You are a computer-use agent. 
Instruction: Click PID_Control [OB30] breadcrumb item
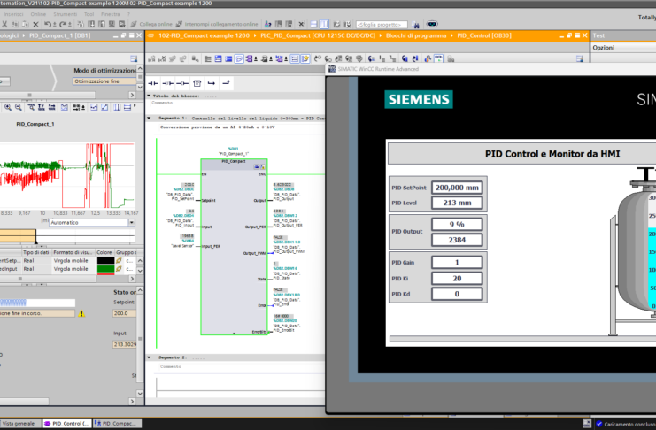click(484, 35)
